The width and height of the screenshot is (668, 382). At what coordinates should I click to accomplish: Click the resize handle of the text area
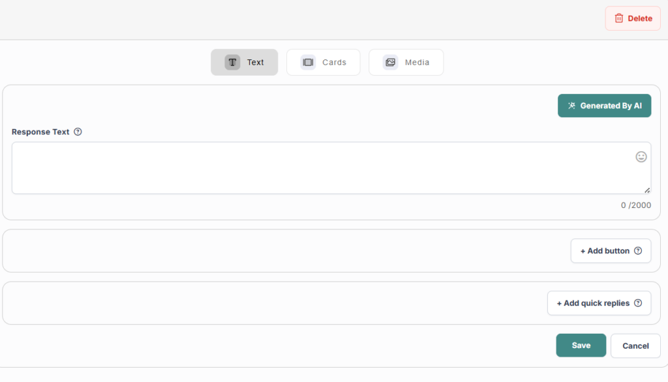tap(646, 190)
